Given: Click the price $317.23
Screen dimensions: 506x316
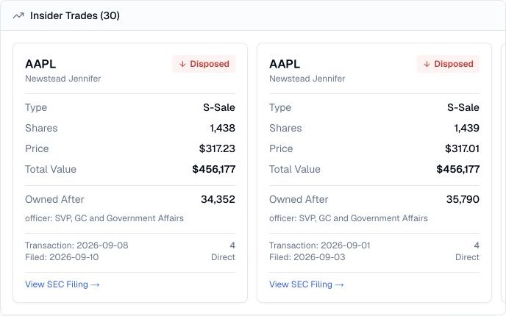Looking at the screenshot, I should coord(217,148).
